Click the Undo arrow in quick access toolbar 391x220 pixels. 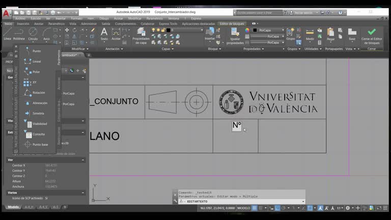59,12
